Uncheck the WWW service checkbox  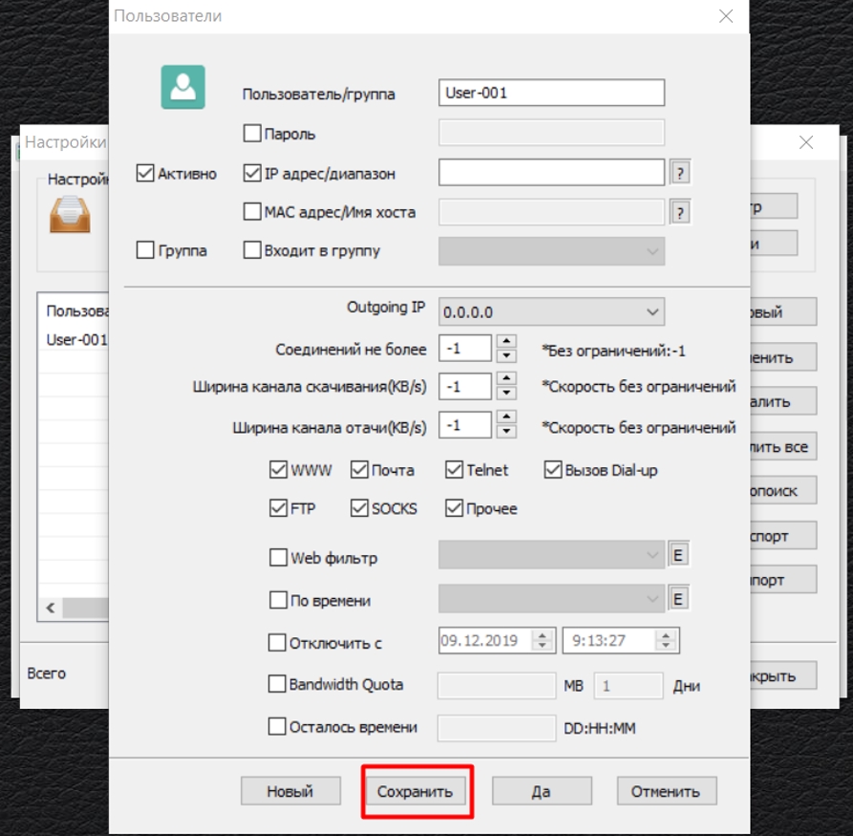278,469
